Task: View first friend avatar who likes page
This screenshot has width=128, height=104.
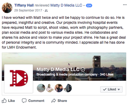Action: pyautogui.click(x=41, y=88)
